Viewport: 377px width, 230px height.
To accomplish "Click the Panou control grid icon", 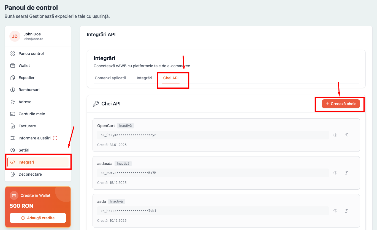I will pyautogui.click(x=13, y=54).
